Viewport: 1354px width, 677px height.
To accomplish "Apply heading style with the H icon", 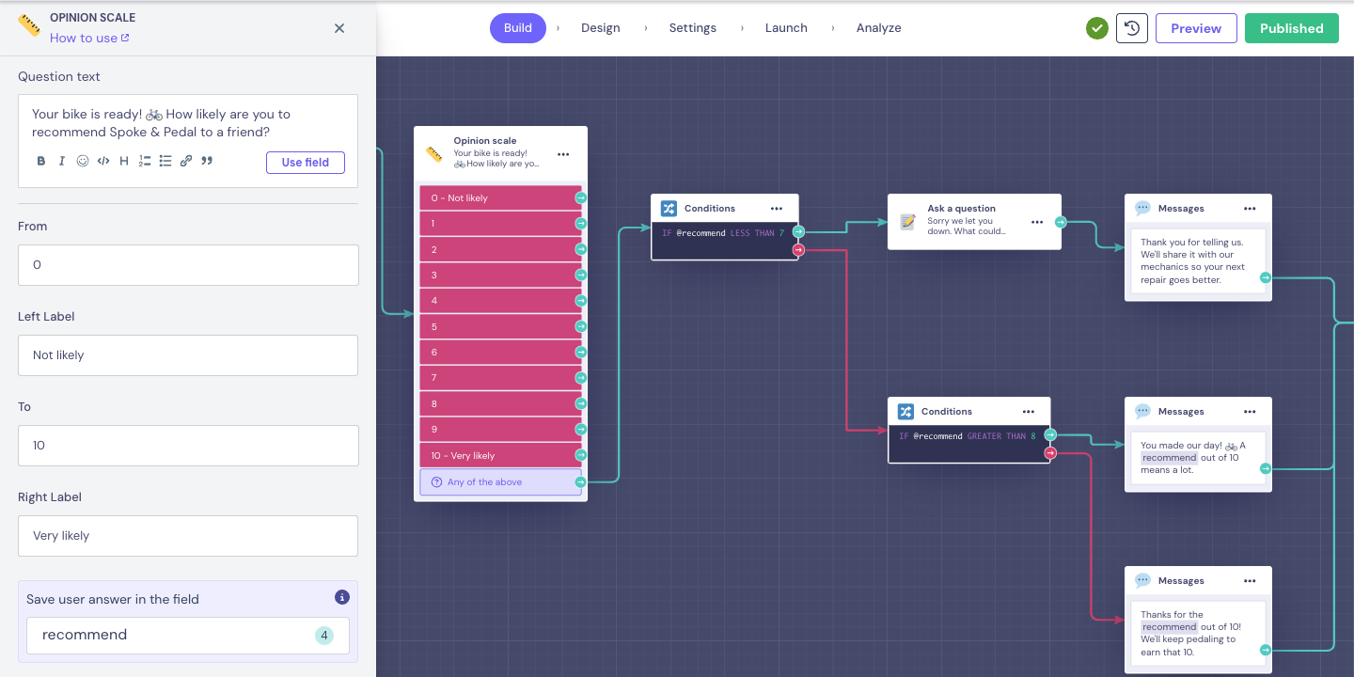I will click(124, 162).
